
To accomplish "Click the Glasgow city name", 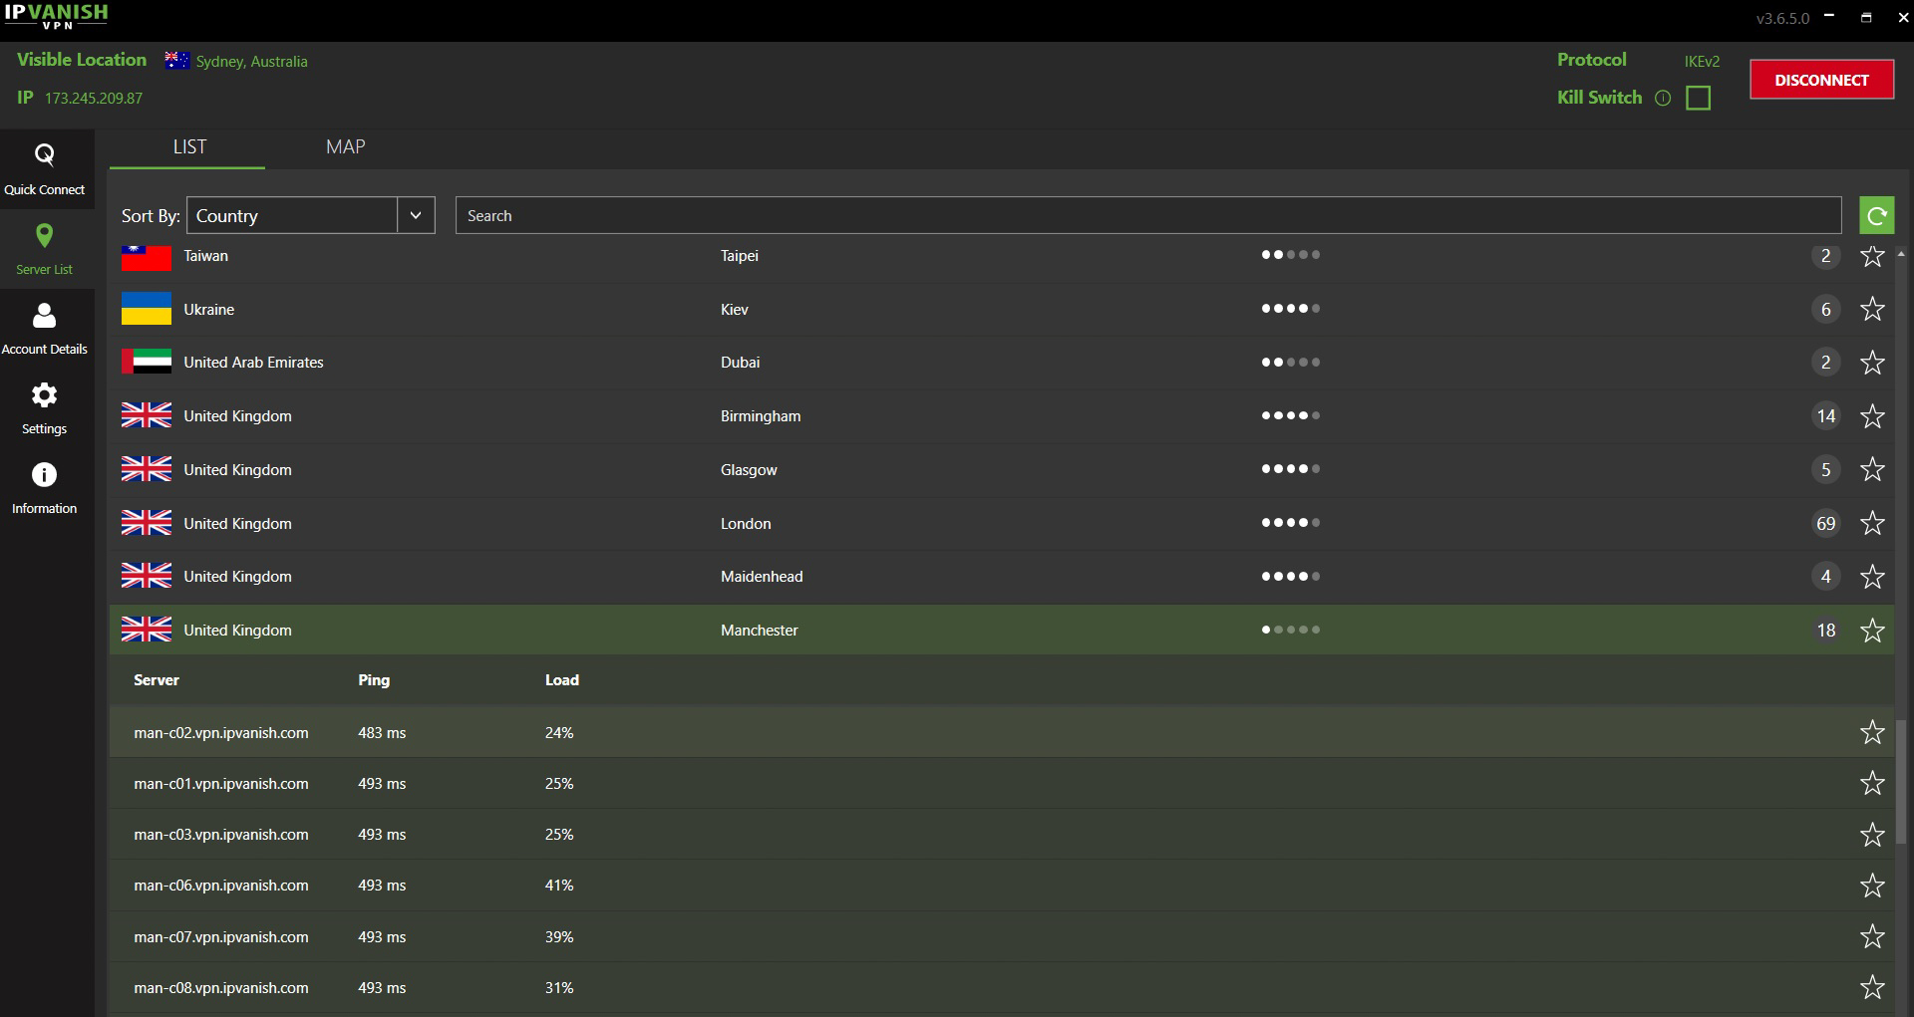I will (x=749, y=470).
